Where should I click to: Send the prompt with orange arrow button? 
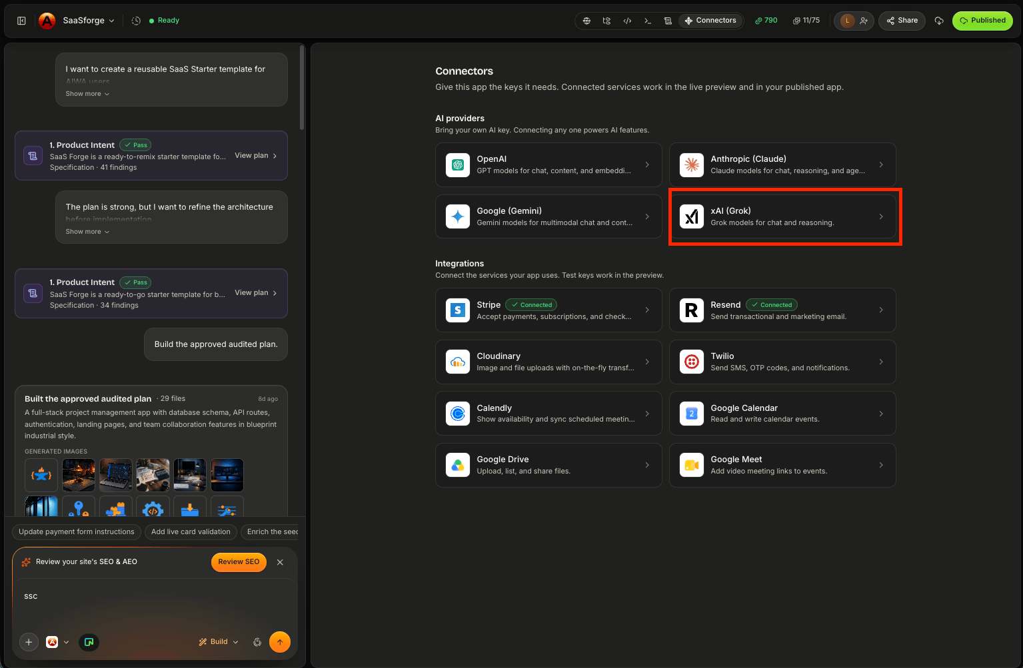click(280, 642)
